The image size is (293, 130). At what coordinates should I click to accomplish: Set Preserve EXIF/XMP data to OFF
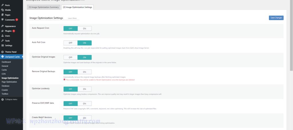click(x=70, y=103)
